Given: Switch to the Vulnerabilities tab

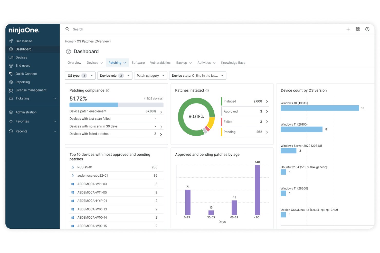Looking at the screenshot, I should (160, 63).
